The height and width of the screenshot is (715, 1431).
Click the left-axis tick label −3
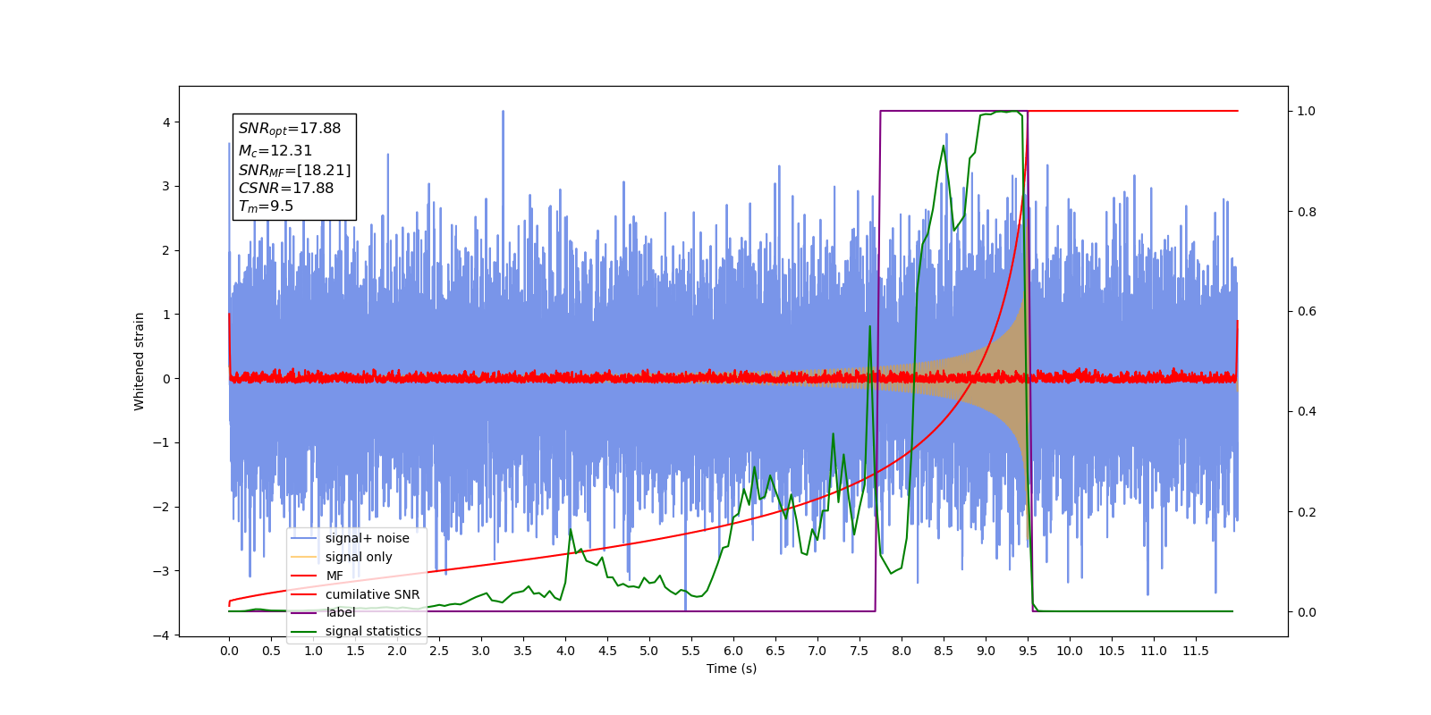pos(162,571)
